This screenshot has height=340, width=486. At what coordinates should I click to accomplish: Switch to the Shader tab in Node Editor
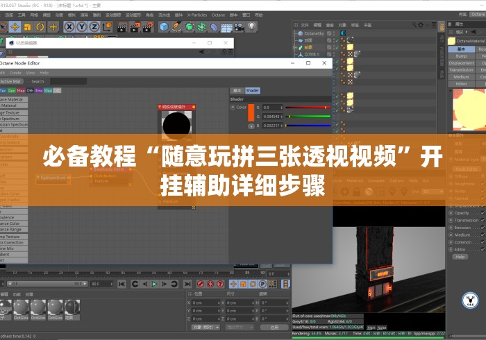pyautogui.click(x=253, y=90)
